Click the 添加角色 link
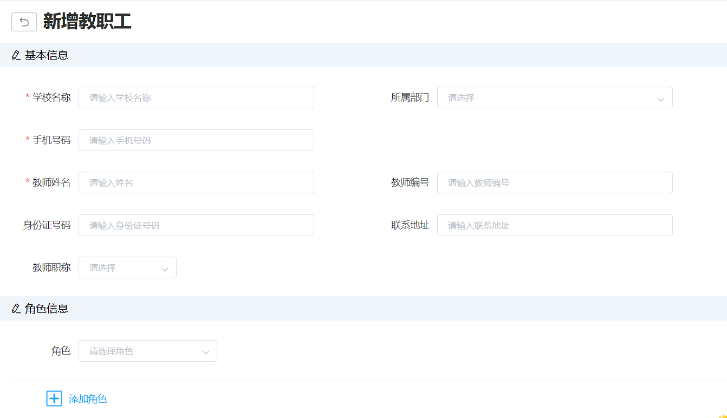Screen dimensions: 727x418 tap(88, 399)
